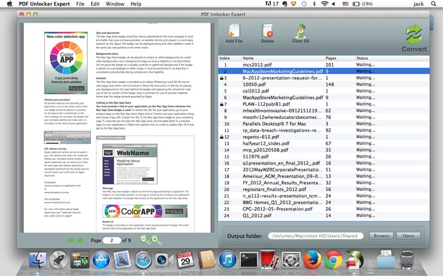Click the lock icon on row 7
This screenshot has width=443, height=276.
pyautogui.click(x=221, y=104)
